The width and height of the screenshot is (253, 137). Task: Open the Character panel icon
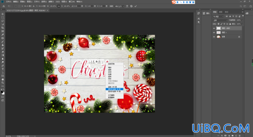click(x=198, y=19)
